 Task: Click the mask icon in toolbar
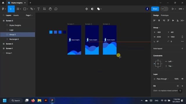[92, 9]
